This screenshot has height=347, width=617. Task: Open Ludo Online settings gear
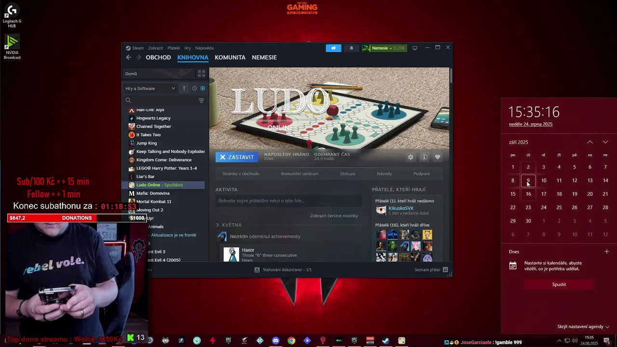[411, 157]
